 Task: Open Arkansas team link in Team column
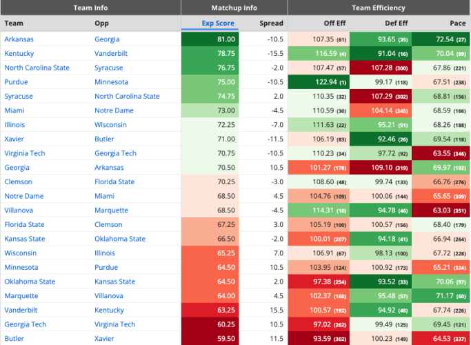[x=19, y=39]
